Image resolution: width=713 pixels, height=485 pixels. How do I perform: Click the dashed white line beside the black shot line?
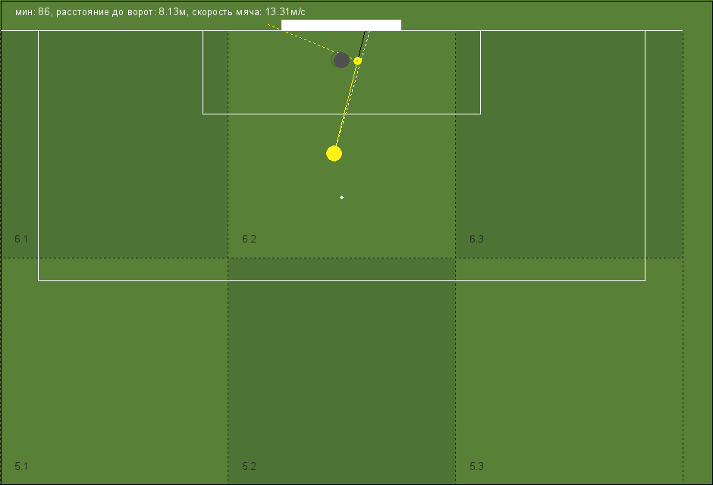(364, 45)
